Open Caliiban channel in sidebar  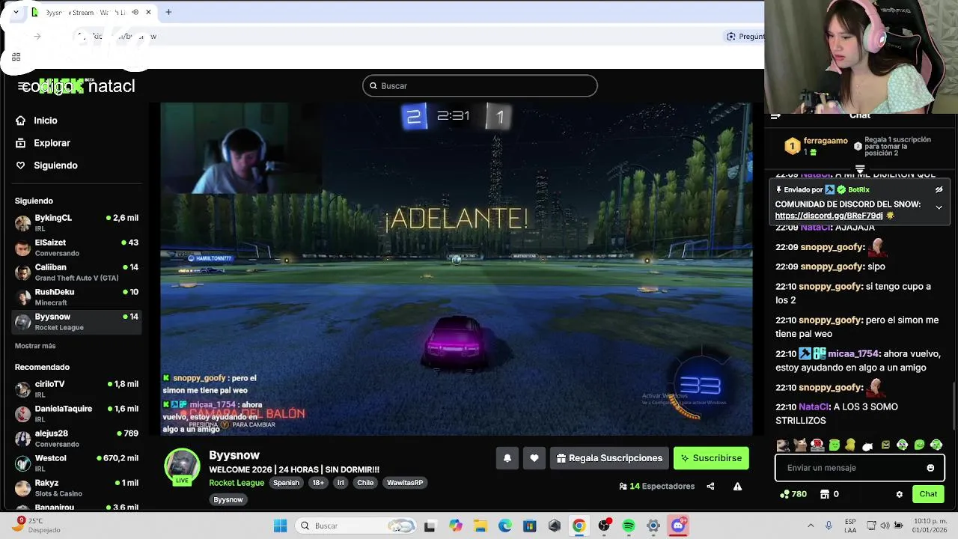click(x=77, y=272)
